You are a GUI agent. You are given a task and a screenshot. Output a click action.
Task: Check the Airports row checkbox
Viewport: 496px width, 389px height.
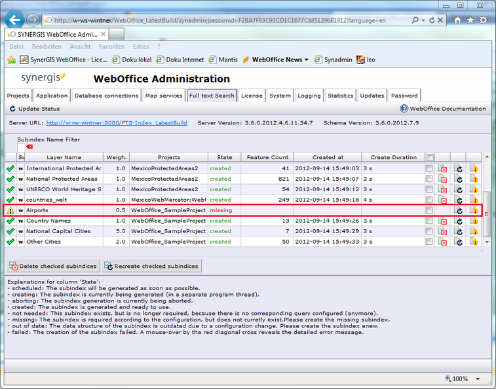pos(429,210)
